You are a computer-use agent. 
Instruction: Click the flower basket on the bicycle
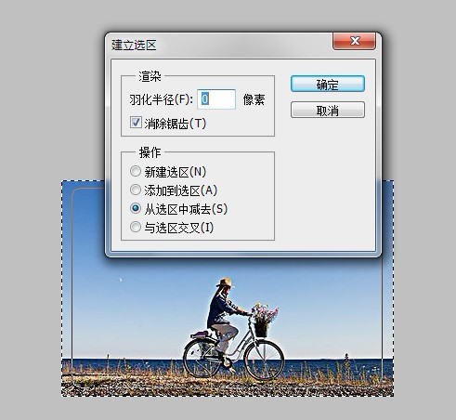click(x=264, y=321)
